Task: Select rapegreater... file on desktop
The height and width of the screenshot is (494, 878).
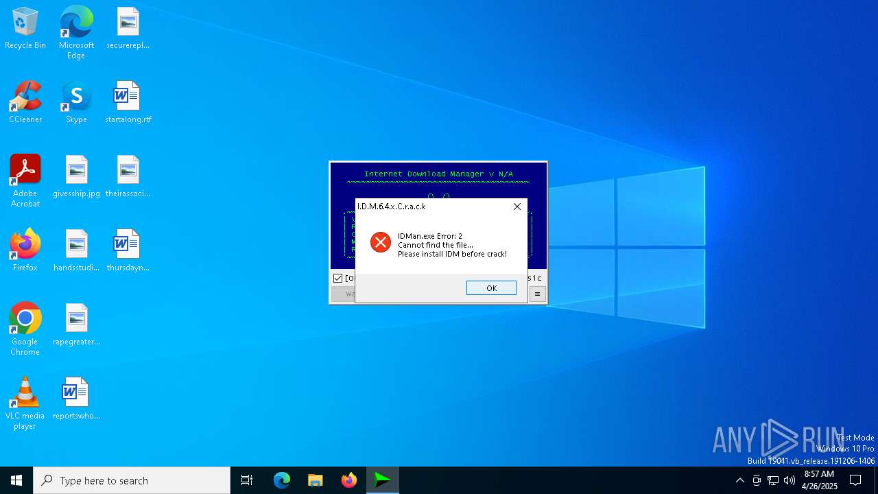Action: [76, 325]
